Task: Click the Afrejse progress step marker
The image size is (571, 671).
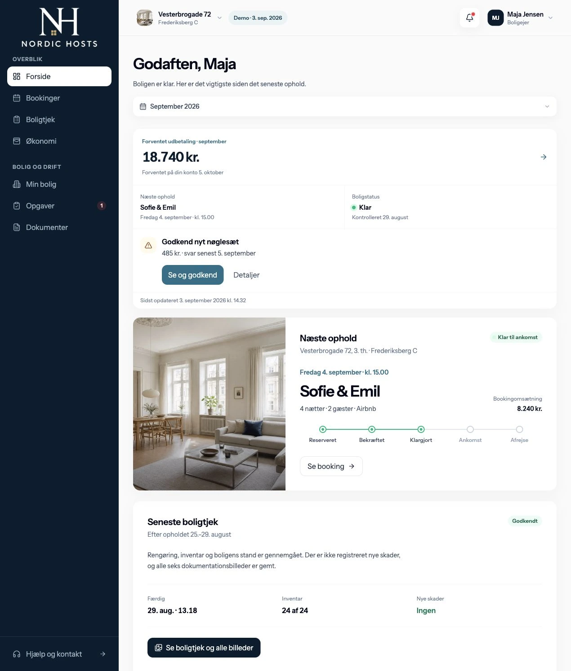Action: pos(519,429)
